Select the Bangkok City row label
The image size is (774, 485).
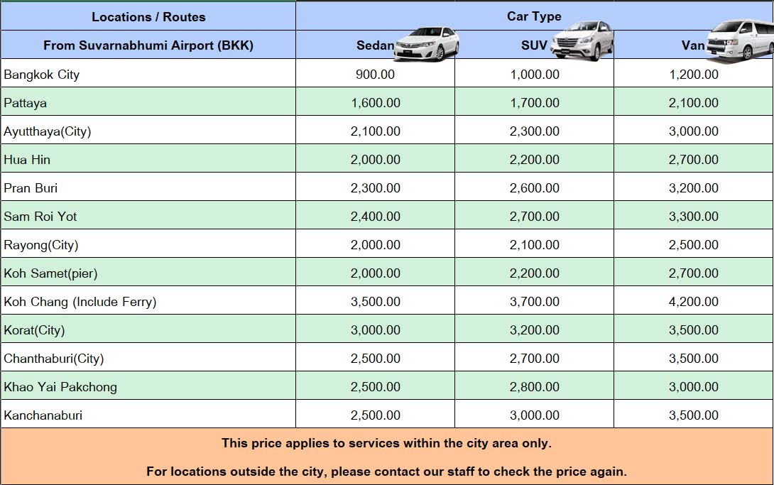click(42, 75)
